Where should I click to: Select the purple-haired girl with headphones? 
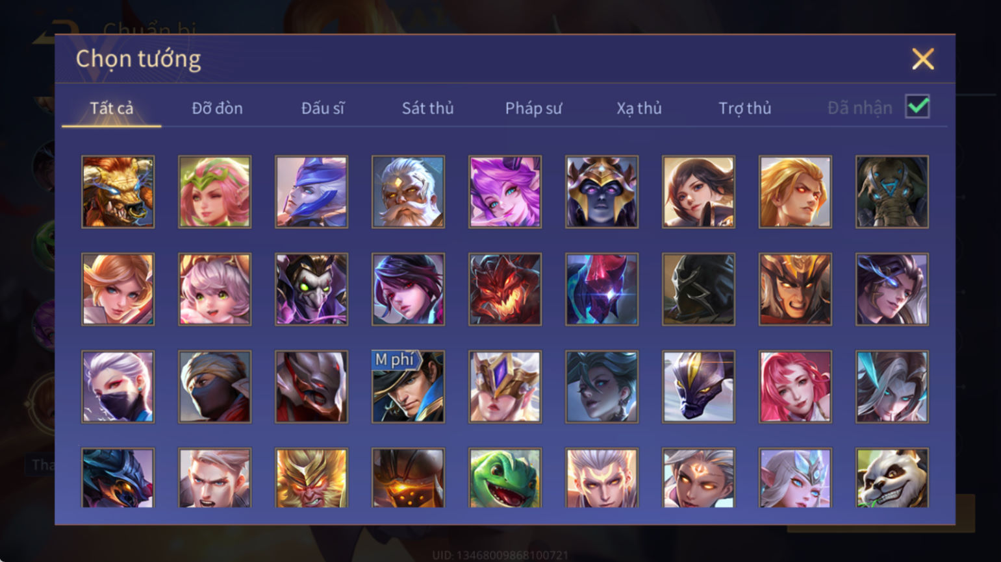(505, 191)
